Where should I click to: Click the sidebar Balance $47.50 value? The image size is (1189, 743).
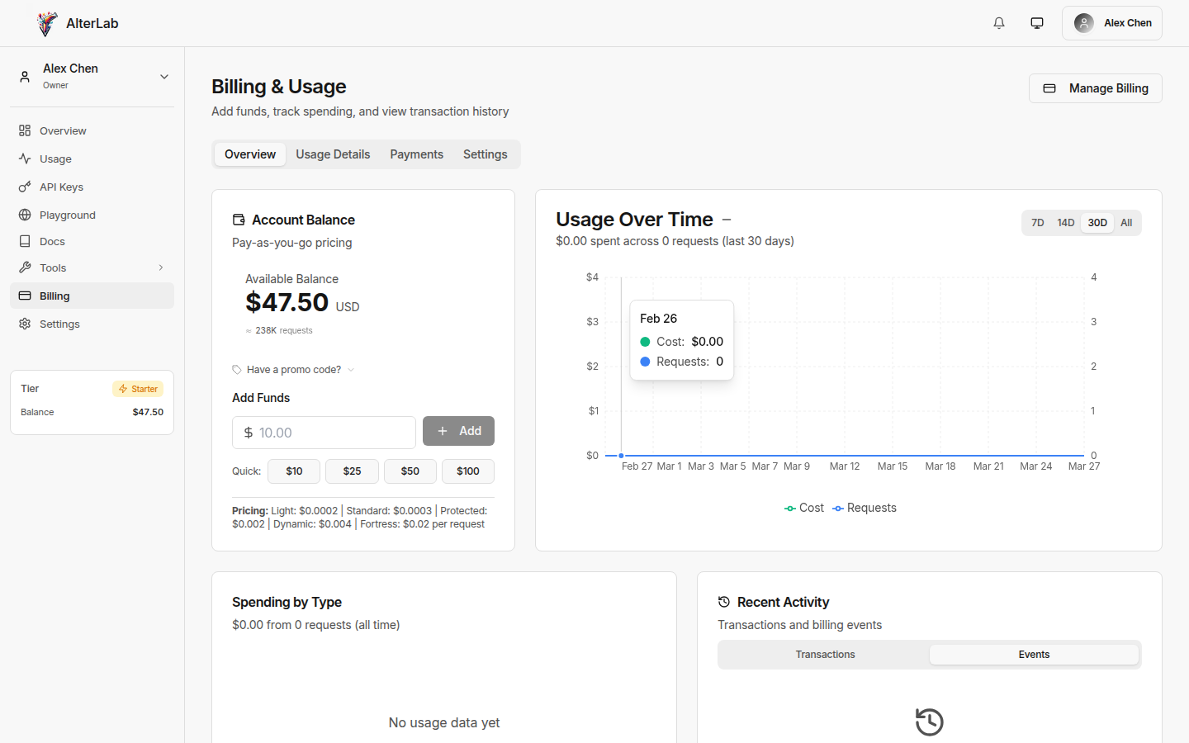[x=148, y=412]
